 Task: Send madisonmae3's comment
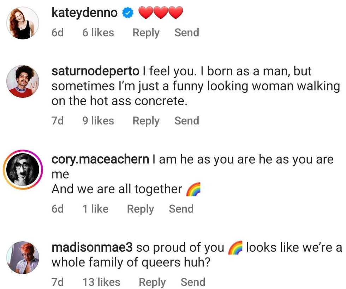point(193,282)
